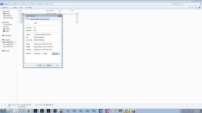Click the 18 KB size cell
The image size is (202, 113).
tap(77, 22)
